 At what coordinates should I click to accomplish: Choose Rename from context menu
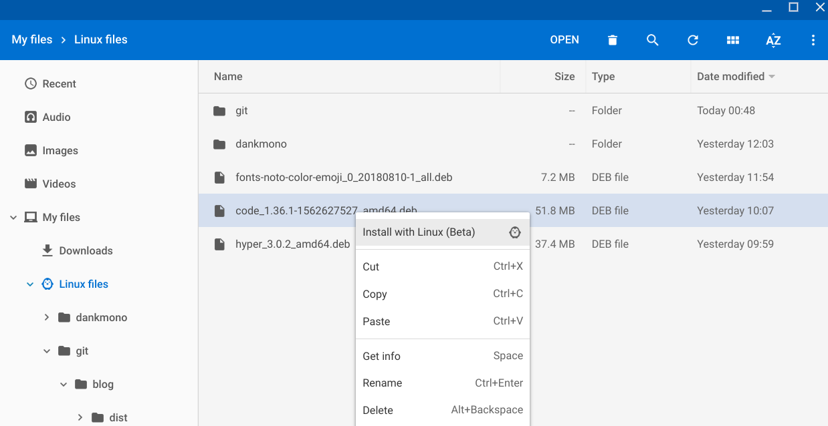[x=443, y=383]
